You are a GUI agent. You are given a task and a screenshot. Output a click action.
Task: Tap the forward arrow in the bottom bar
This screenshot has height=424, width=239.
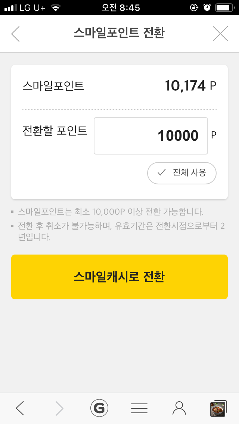[59, 408]
